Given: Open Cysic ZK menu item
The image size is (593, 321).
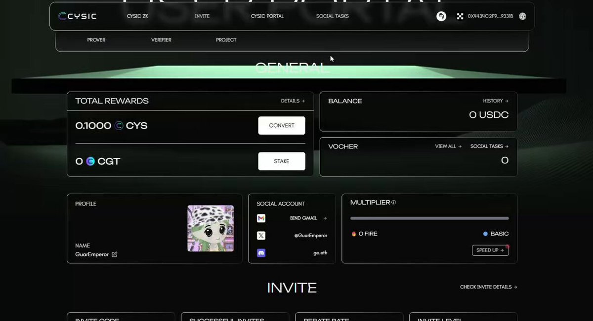Looking at the screenshot, I should coord(137,16).
